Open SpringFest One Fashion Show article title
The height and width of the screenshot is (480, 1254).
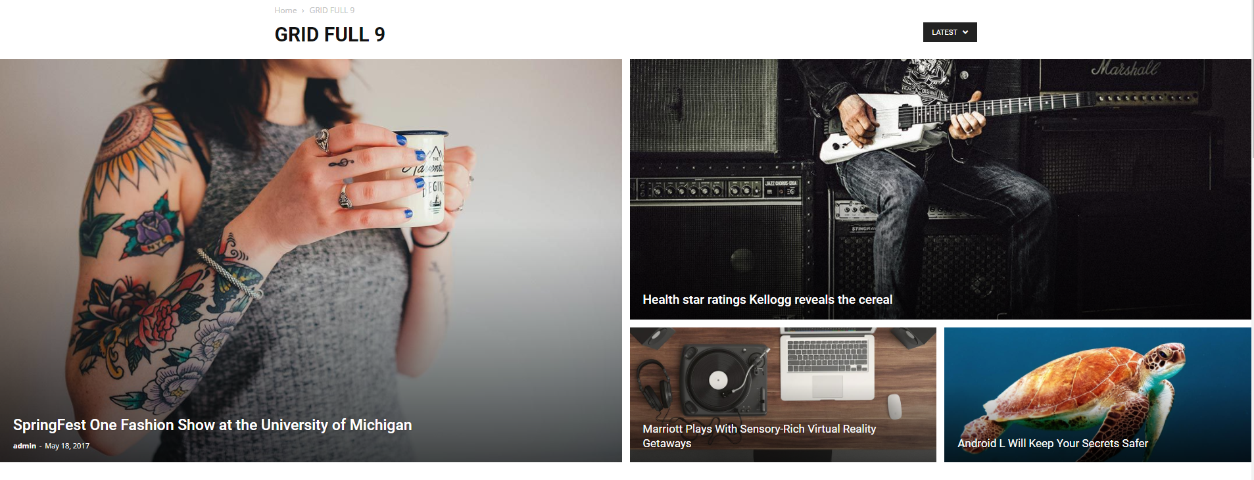point(212,425)
